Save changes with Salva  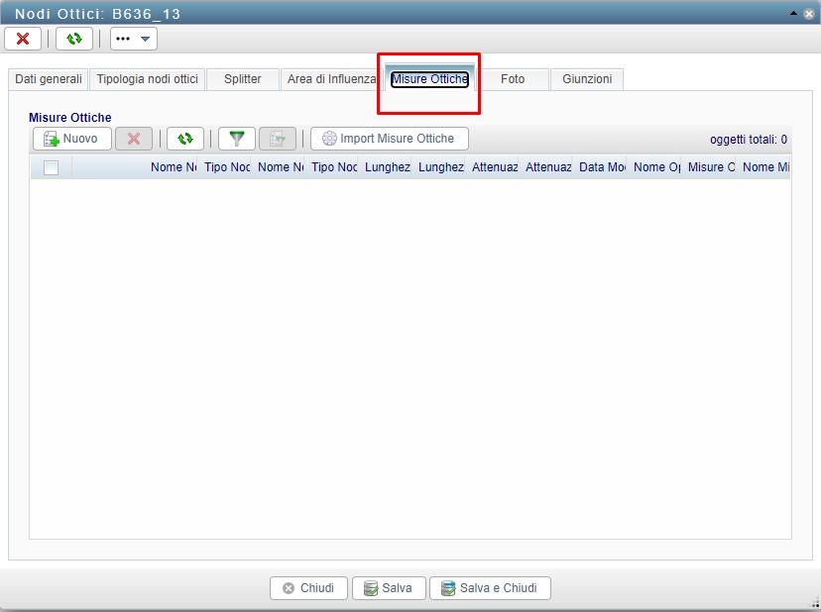click(x=388, y=588)
